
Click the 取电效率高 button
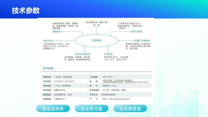(x=53, y=109)
